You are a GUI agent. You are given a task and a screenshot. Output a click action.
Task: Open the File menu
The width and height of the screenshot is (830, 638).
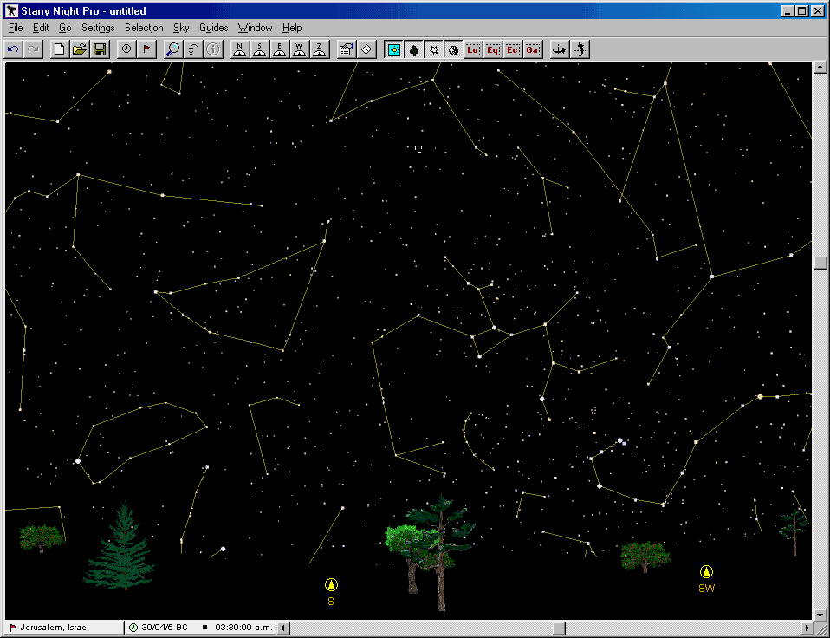coord(16,28)
